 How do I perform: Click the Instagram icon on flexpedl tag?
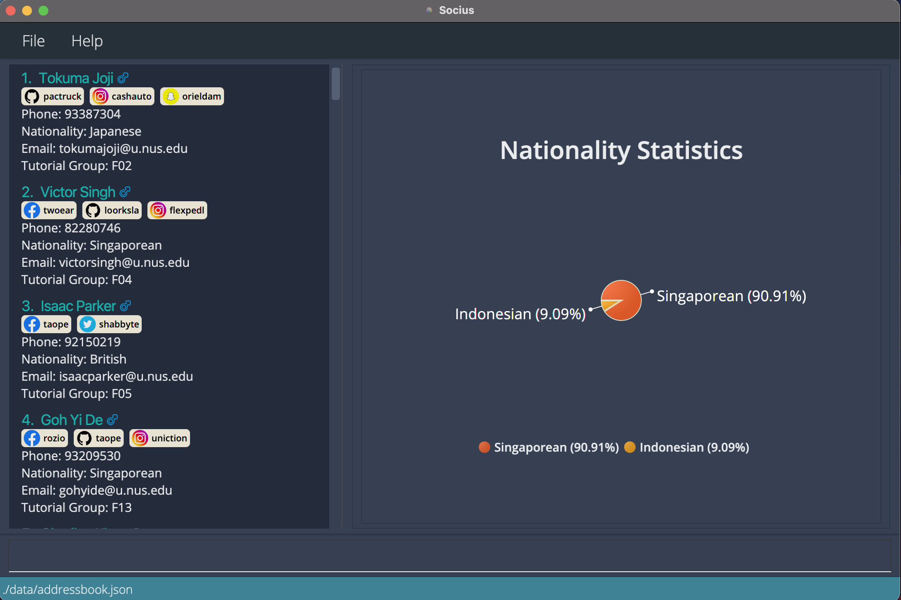158,210
